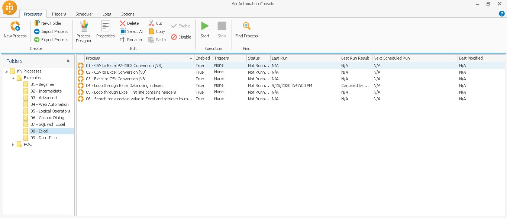
Task: Open the help via question mark button
Action: click(501, 13)
